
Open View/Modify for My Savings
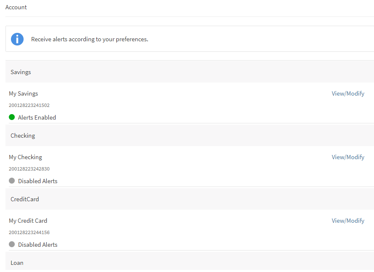[x=348, y=93]
